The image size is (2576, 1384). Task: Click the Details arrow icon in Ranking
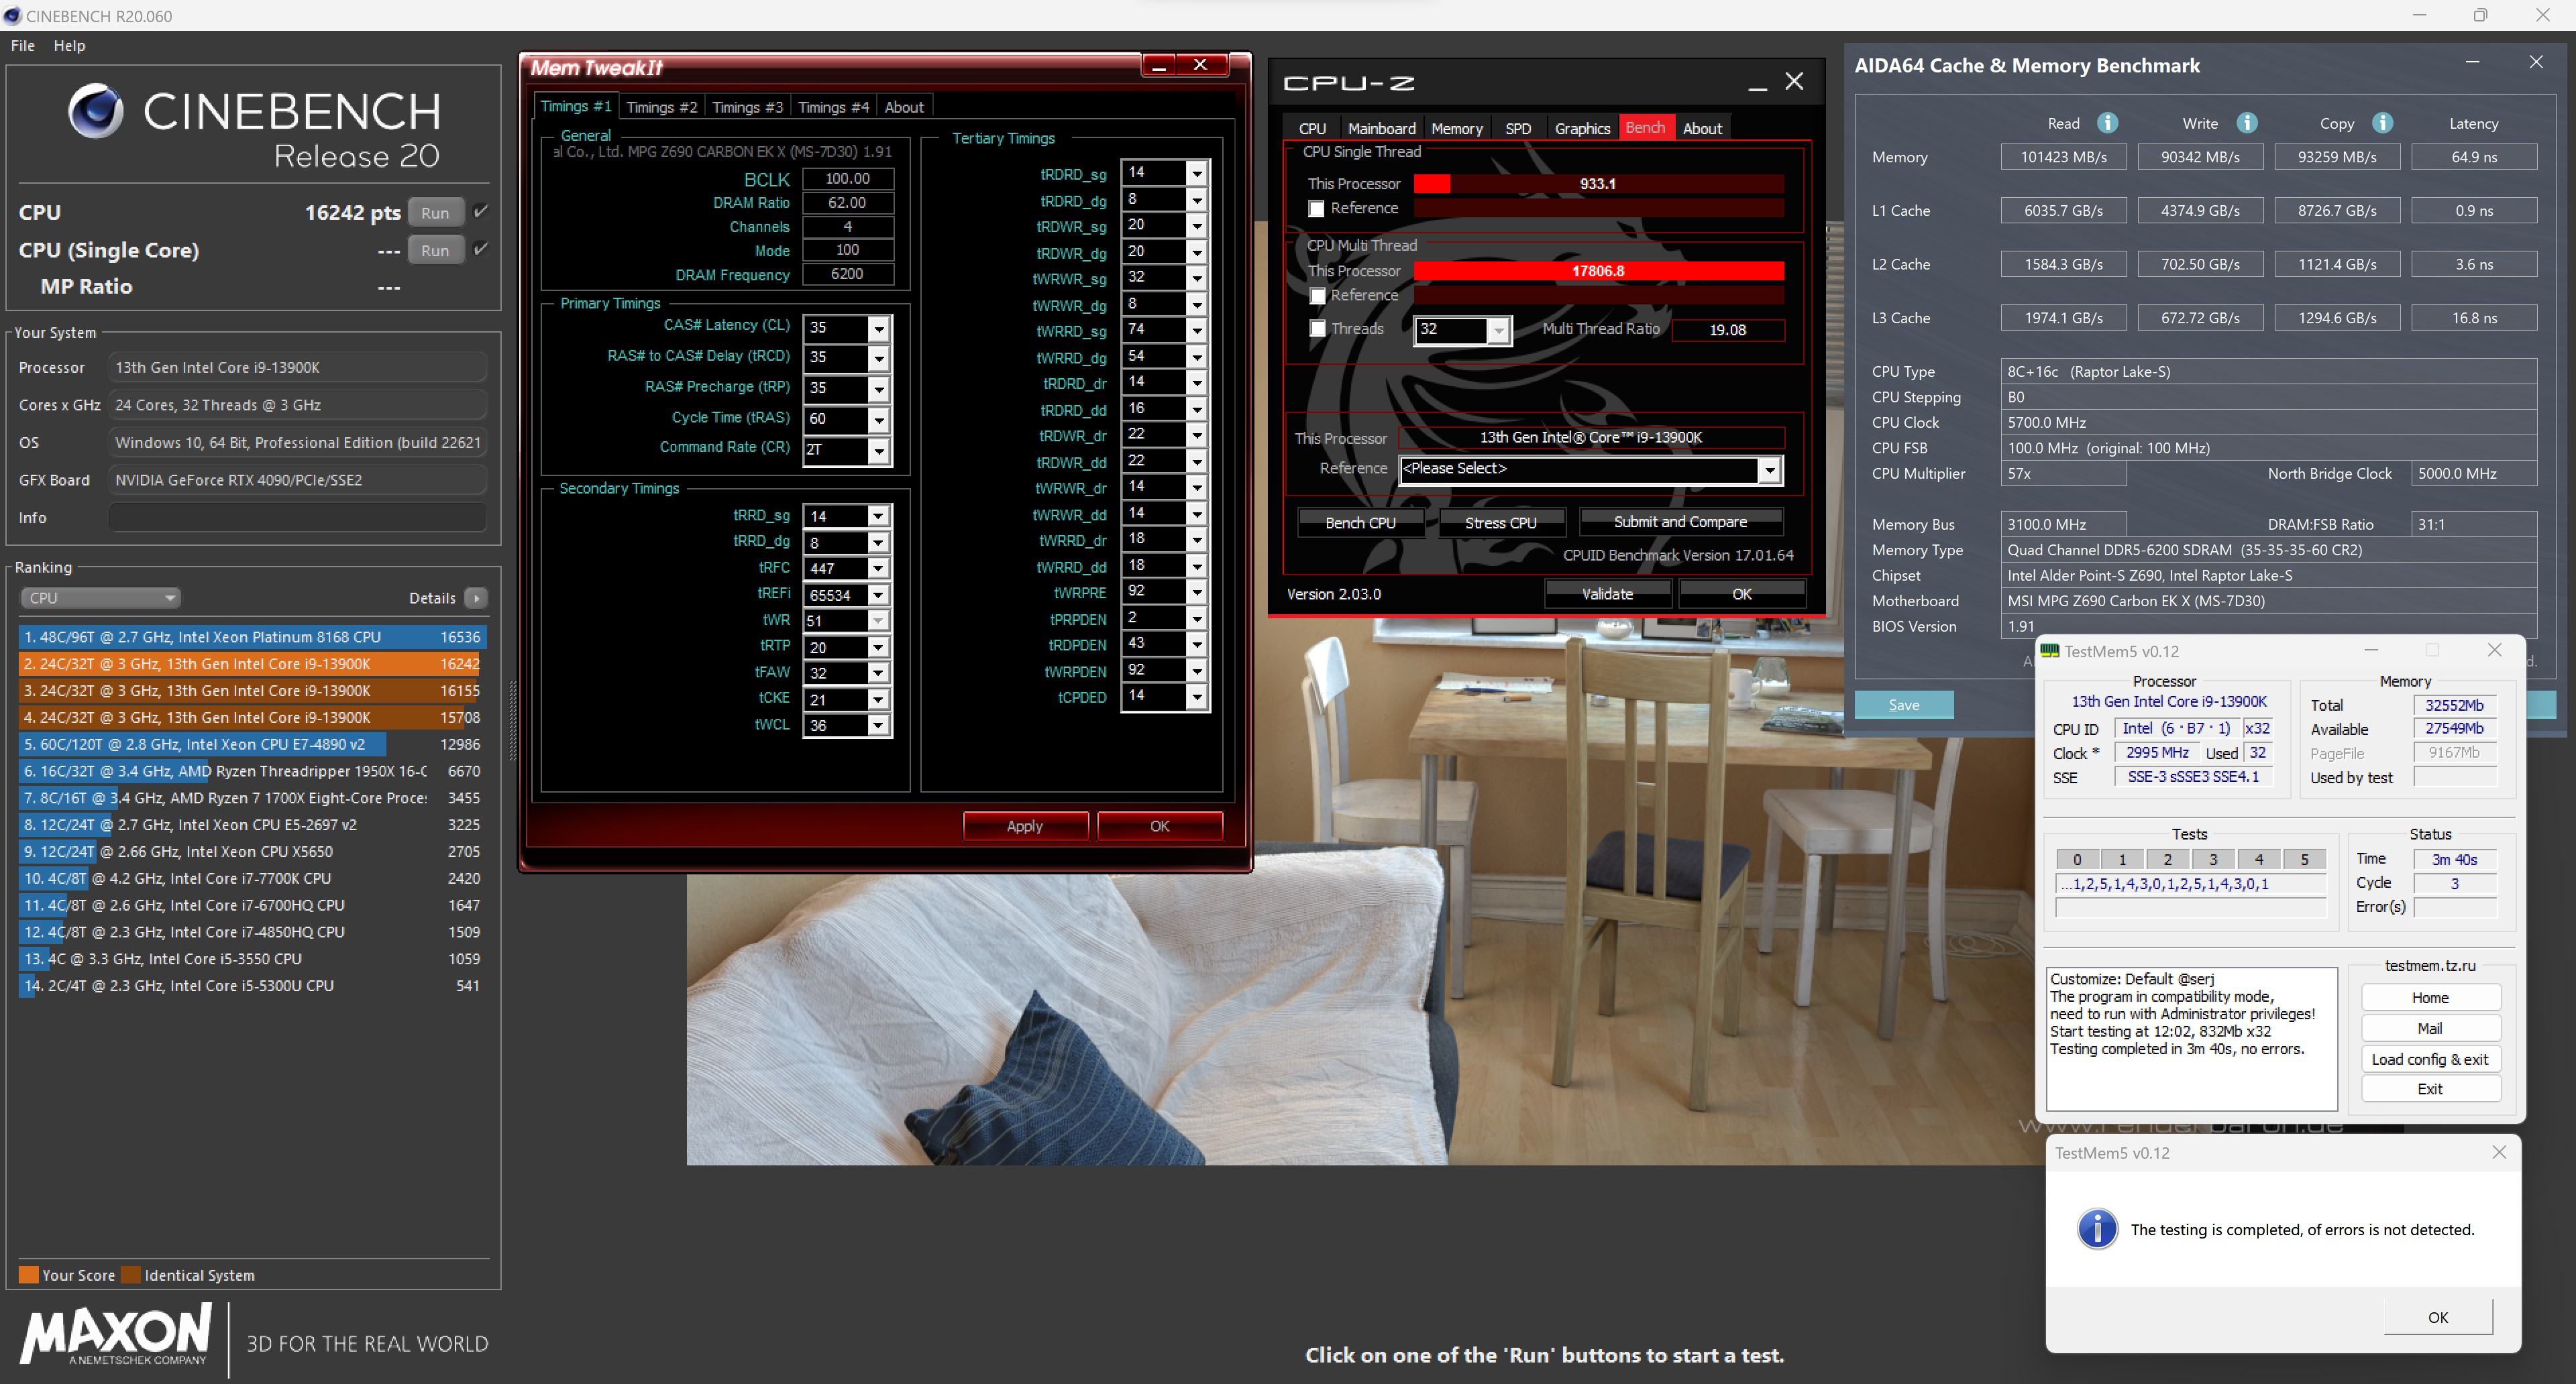476,597
